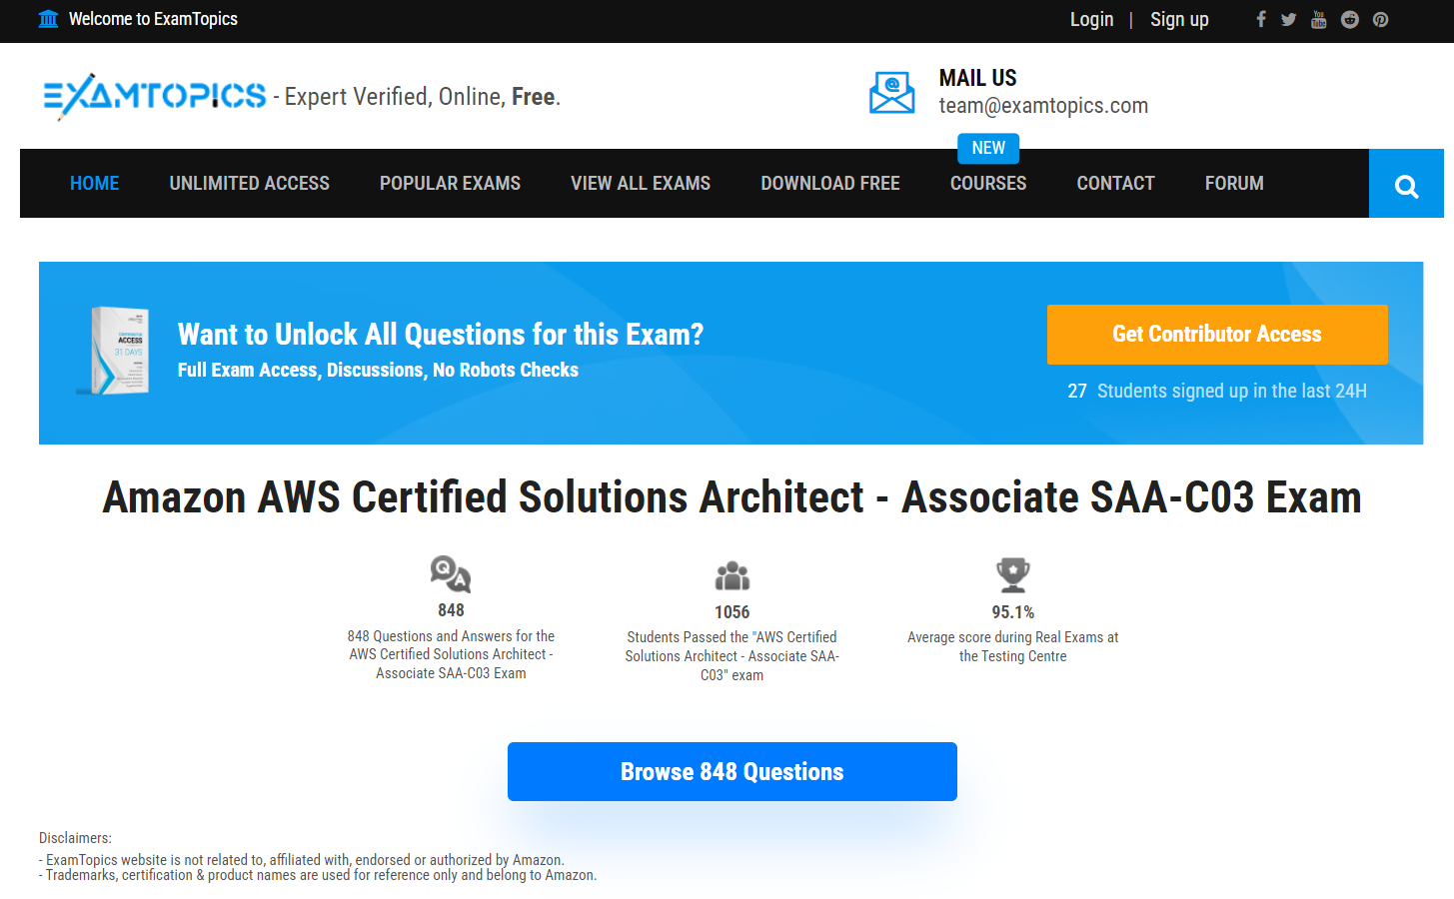Click team@examtopics.com email address
Image resolution: width=1454 pixels, height=899 pixels.
point(1043,106)
